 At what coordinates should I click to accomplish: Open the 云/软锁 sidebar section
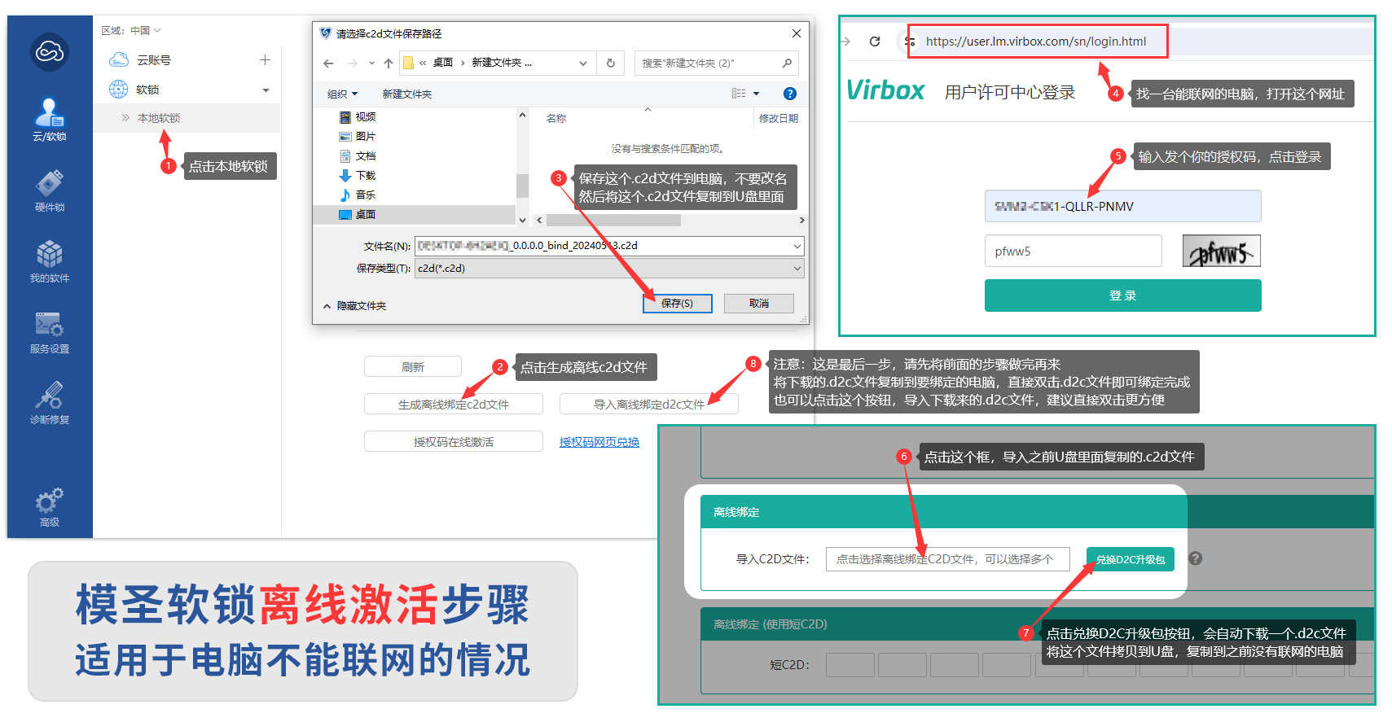49,119
